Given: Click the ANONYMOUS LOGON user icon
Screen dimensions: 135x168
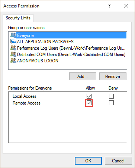Looking at the screenshot, I should tap(13, 60).
